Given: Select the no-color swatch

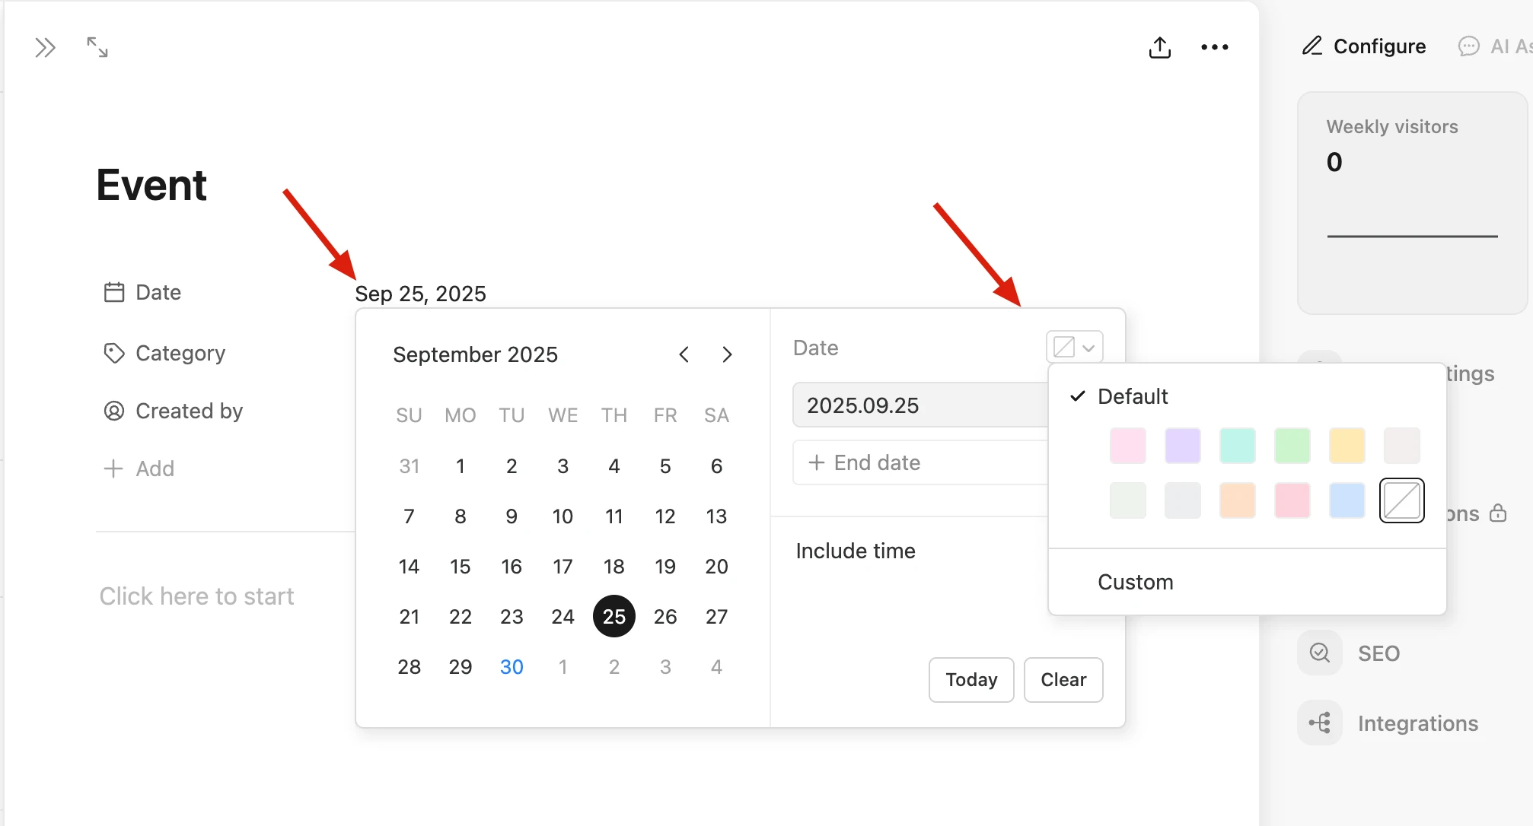Looking at the screenshot, I should click(x=1401, y=500).
